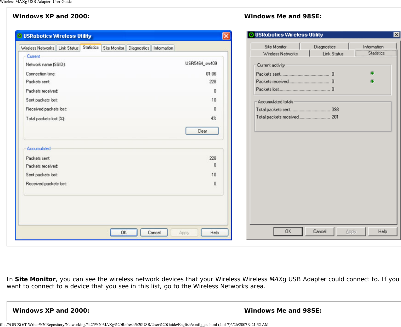Switch to Link Status tab in 98SE window
The height and width of the screenshot is (327, 401).
333,54
